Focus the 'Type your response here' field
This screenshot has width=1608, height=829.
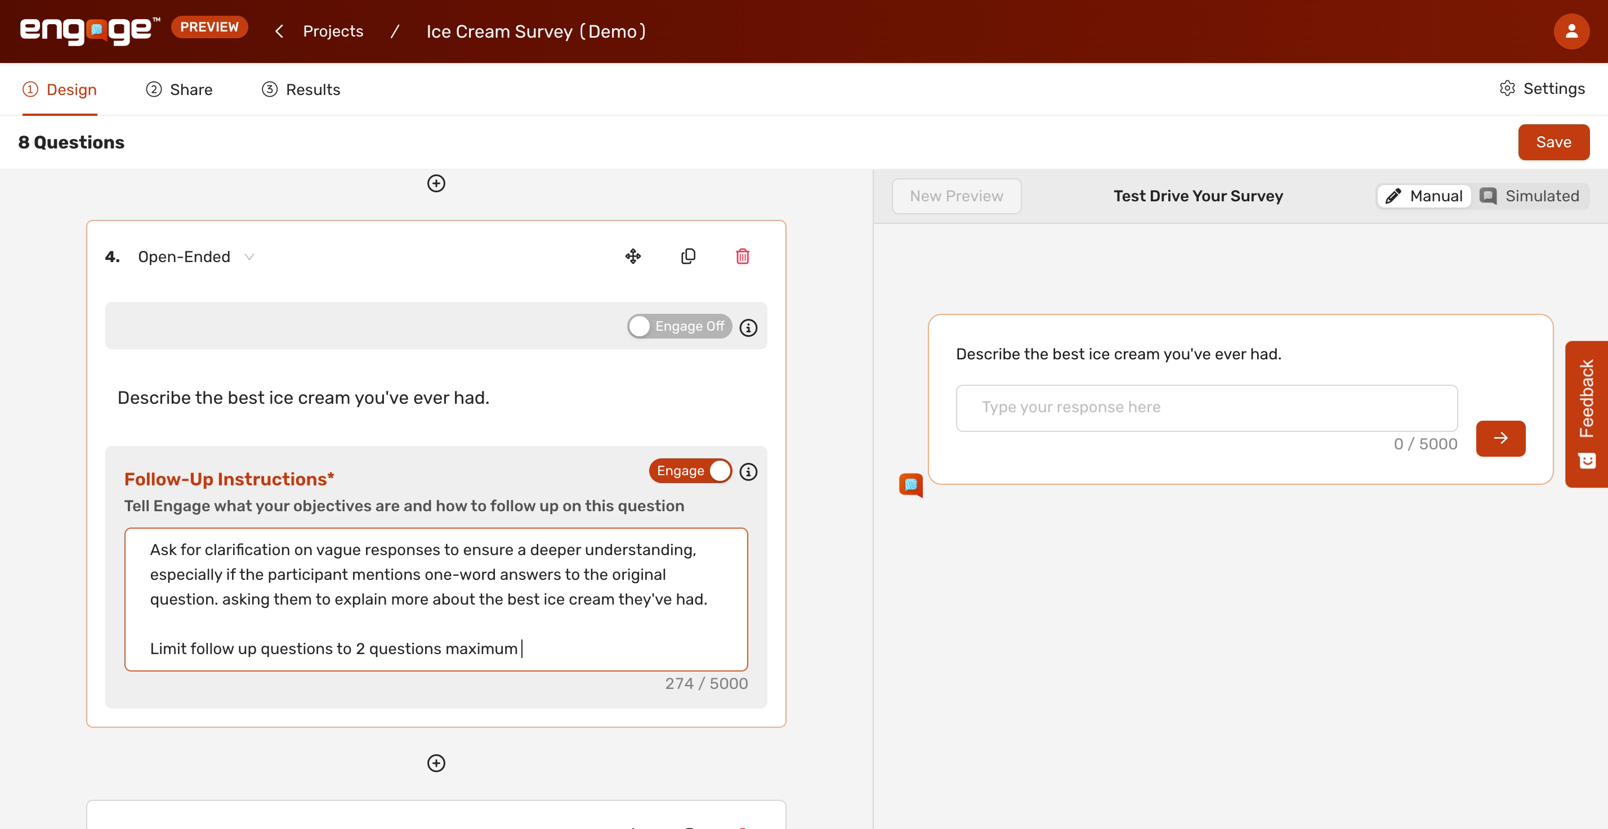[x=1207, y=408]
